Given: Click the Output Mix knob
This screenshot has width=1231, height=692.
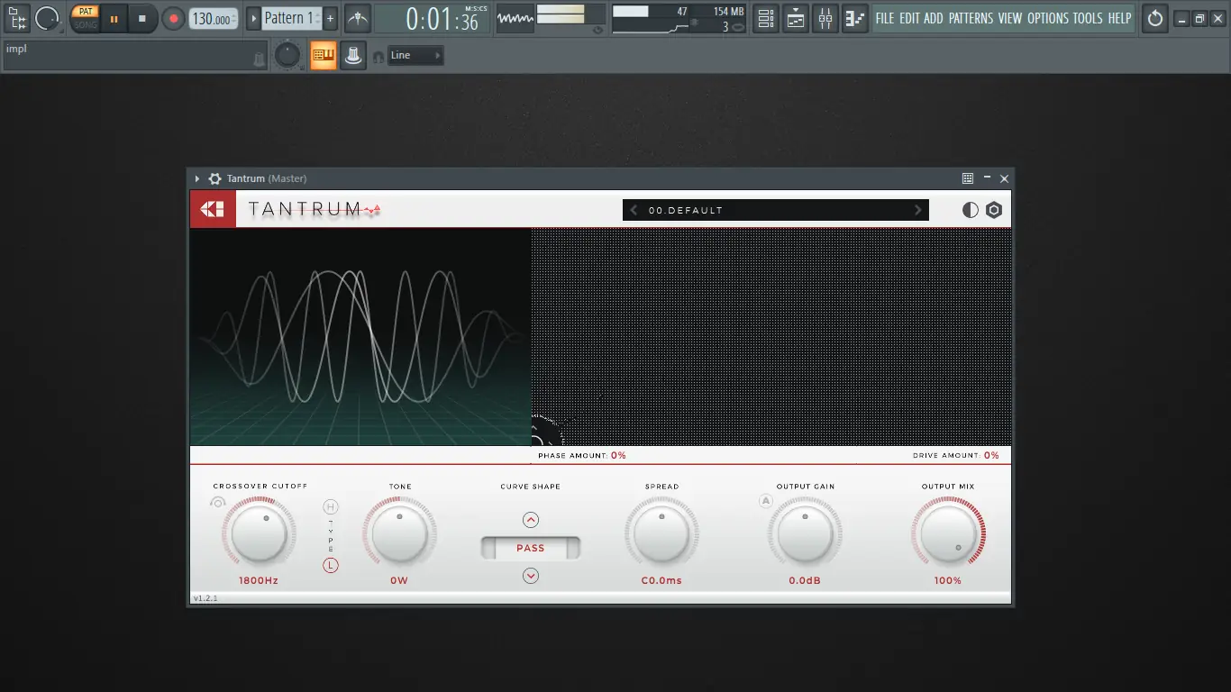Looking at the screenshot, I should click(948, 534).
